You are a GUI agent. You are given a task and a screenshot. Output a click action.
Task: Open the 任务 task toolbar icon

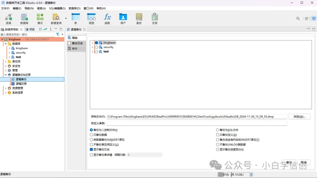click(155, 19)
